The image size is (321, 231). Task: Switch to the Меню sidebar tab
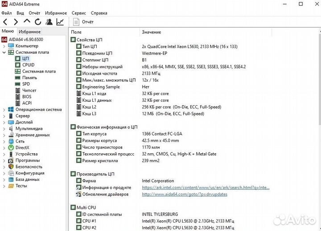(8, 31)
